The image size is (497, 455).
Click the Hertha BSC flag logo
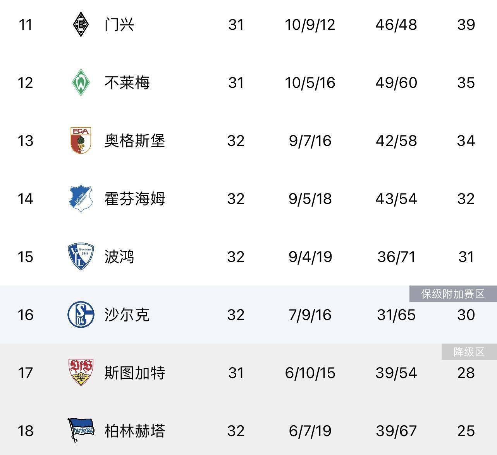(81, 430)
